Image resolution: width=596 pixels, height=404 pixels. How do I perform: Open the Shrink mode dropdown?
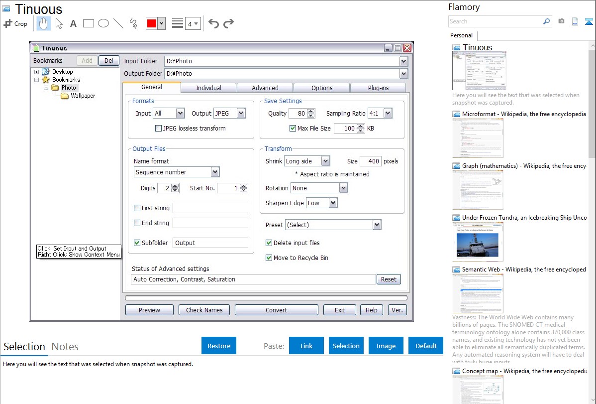(325, 161)
